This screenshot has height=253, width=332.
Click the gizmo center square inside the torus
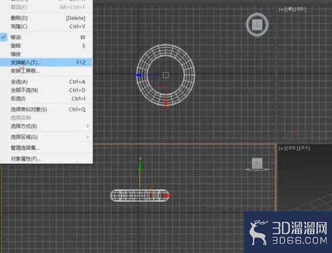pos(166,75)
